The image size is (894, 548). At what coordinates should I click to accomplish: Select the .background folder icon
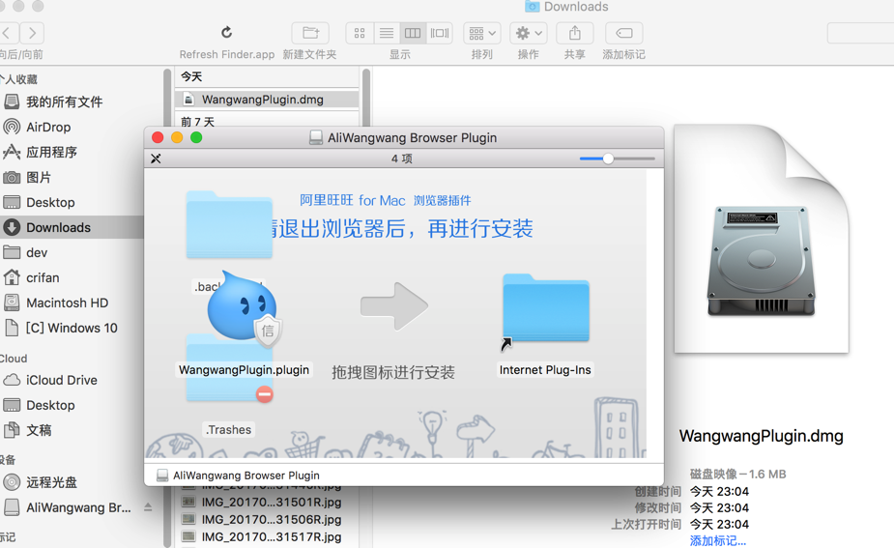tap(229, 224)
